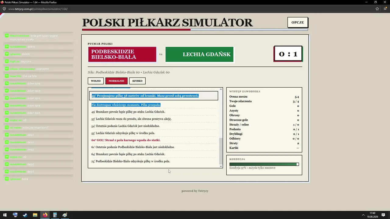Screen dimensions: 390x219
Task: Click the Stracone gole stat label
Action: pos(239,120)
